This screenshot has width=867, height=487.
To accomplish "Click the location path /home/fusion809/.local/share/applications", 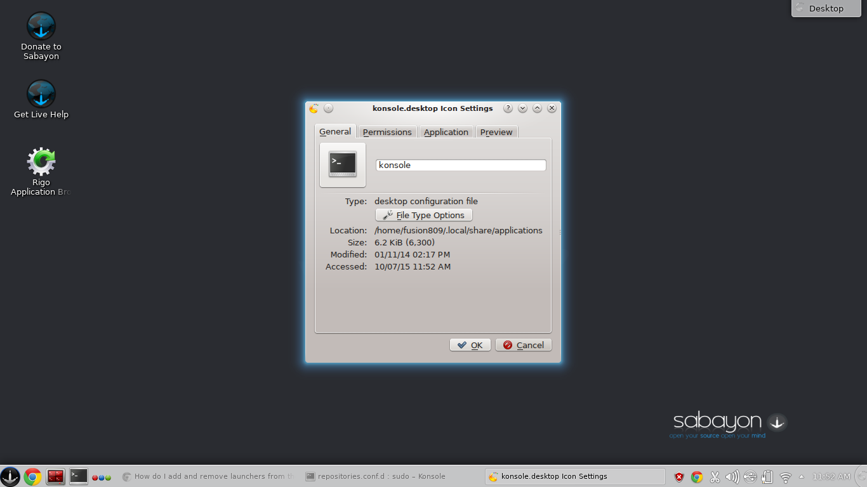I will [x=458, y=230].
